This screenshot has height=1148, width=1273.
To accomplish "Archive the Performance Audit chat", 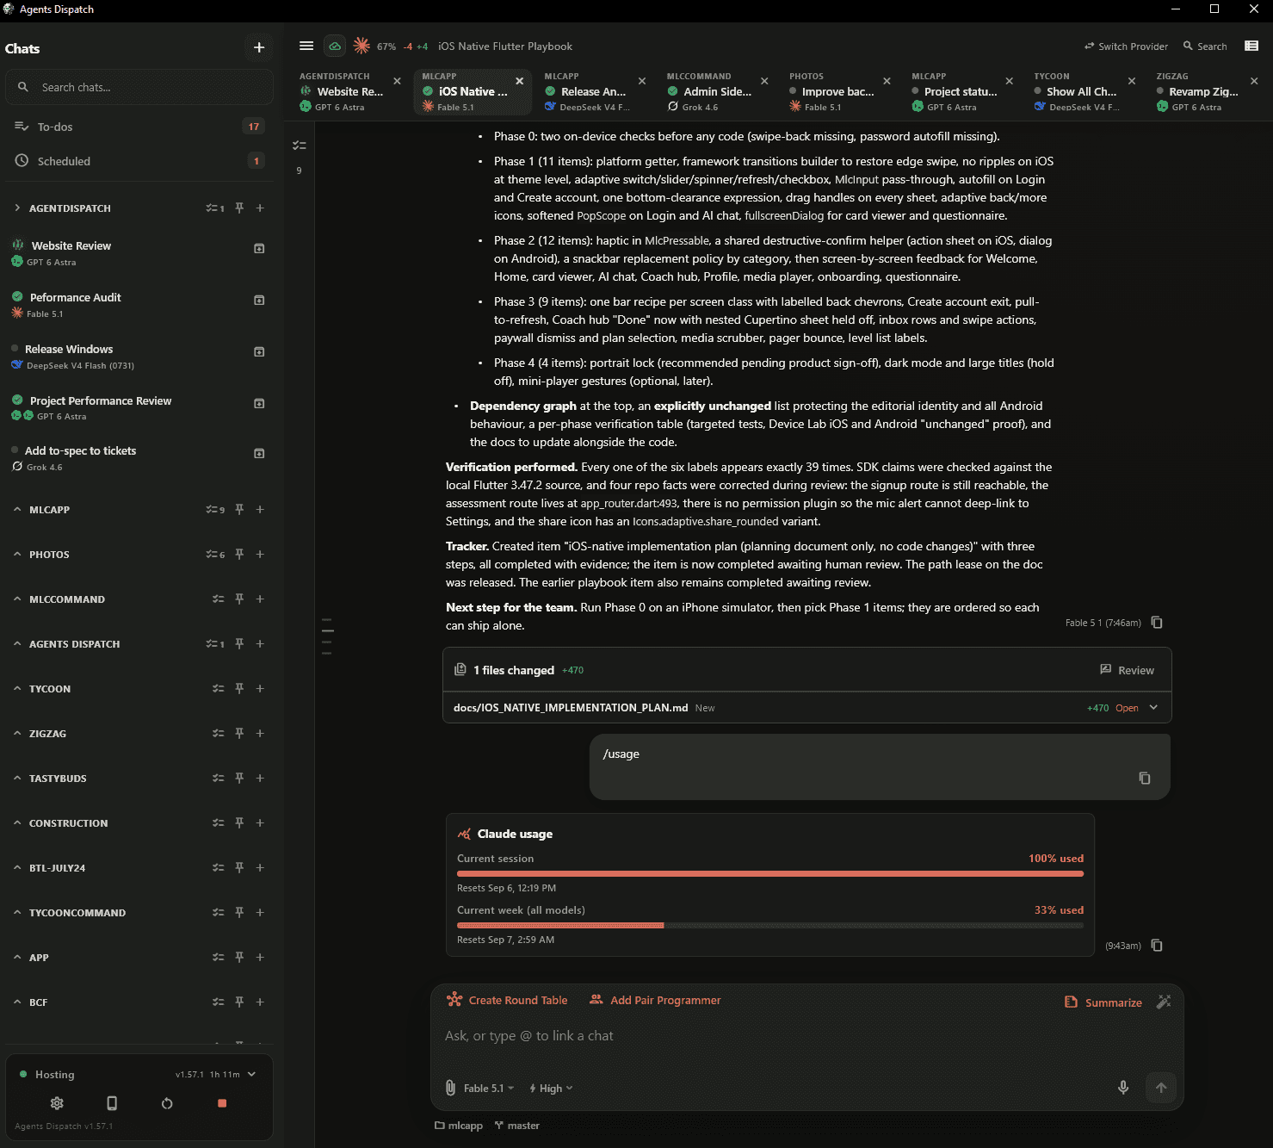I will (259, 300).
